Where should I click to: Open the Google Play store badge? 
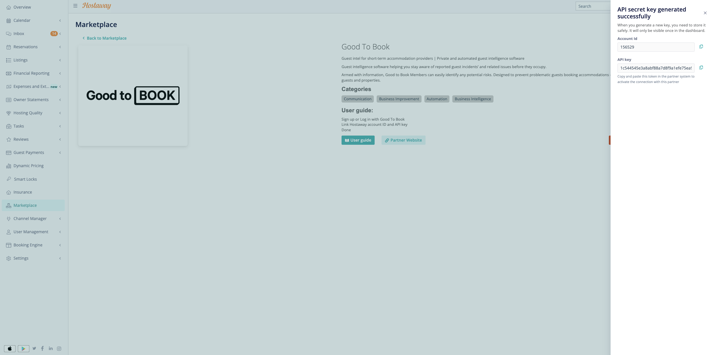(24, 348)
